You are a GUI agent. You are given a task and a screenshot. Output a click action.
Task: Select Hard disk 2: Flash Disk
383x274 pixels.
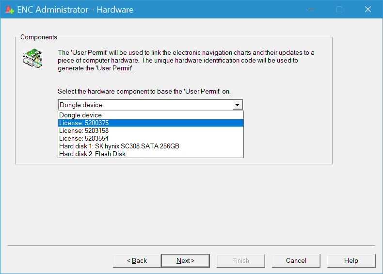pos(92,154)
